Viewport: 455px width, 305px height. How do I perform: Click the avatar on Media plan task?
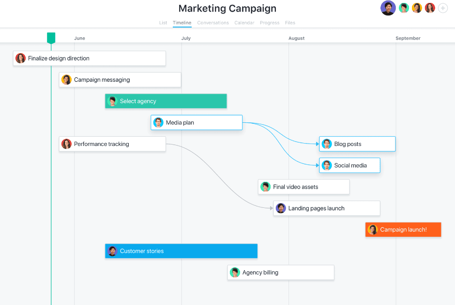point(158,123)
